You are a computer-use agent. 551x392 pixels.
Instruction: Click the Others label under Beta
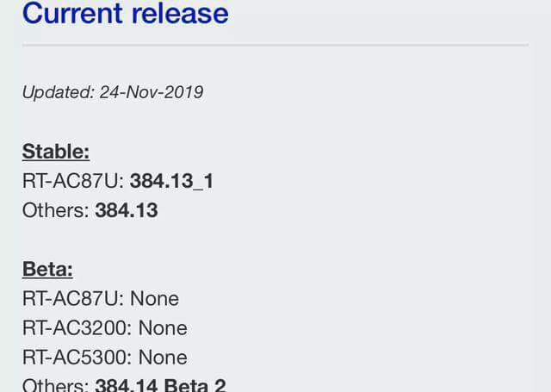53,385
